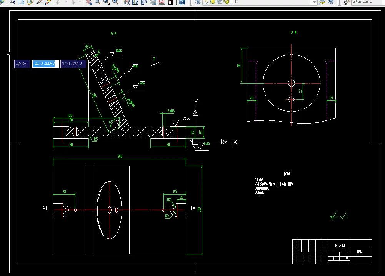Toggle viewport freeze for layer 0
Viewport: 385px width, 276px height.
point(219,2)
